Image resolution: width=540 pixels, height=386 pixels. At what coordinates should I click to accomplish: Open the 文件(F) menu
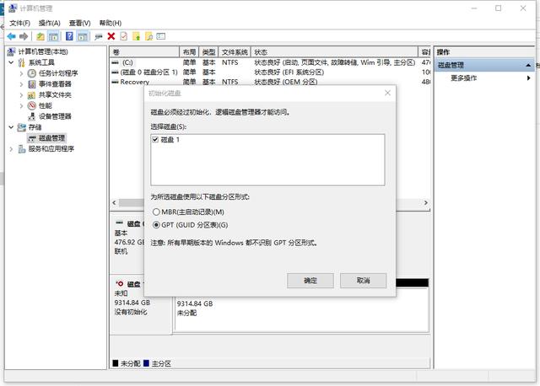coord(19,23)
